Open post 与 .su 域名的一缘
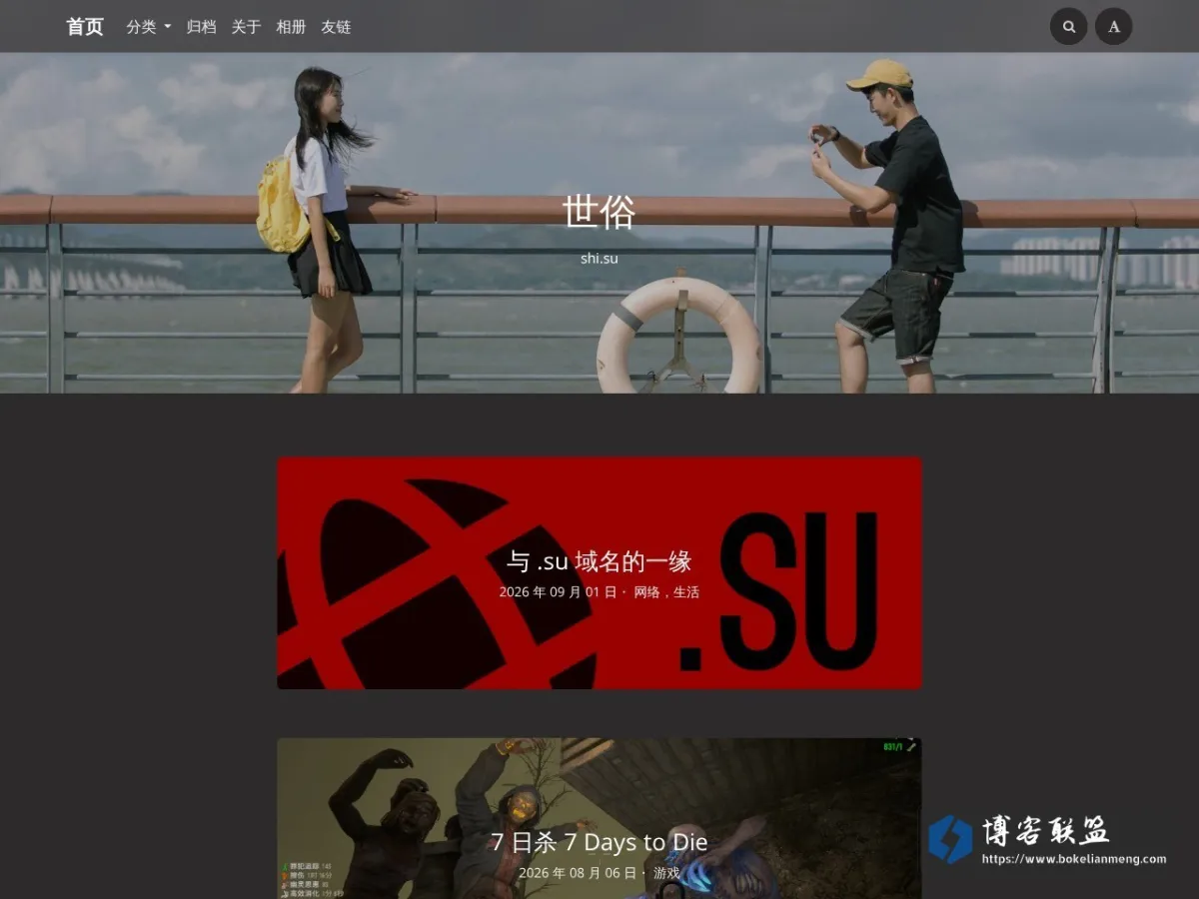The image size is (1199, 899). tap(599, 561)
